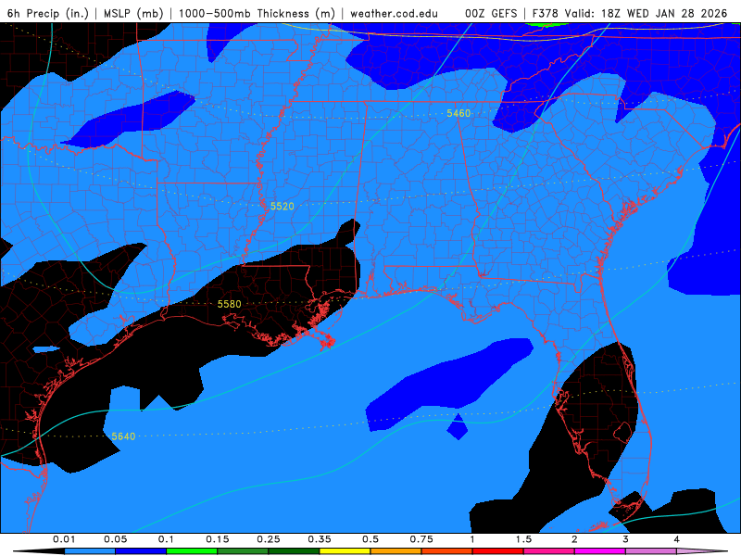The height and width of the screenshot is (556, 741).
Task: Click the dark green 0.25–0.35 legend swatch
Action: (x=294, y=551)
